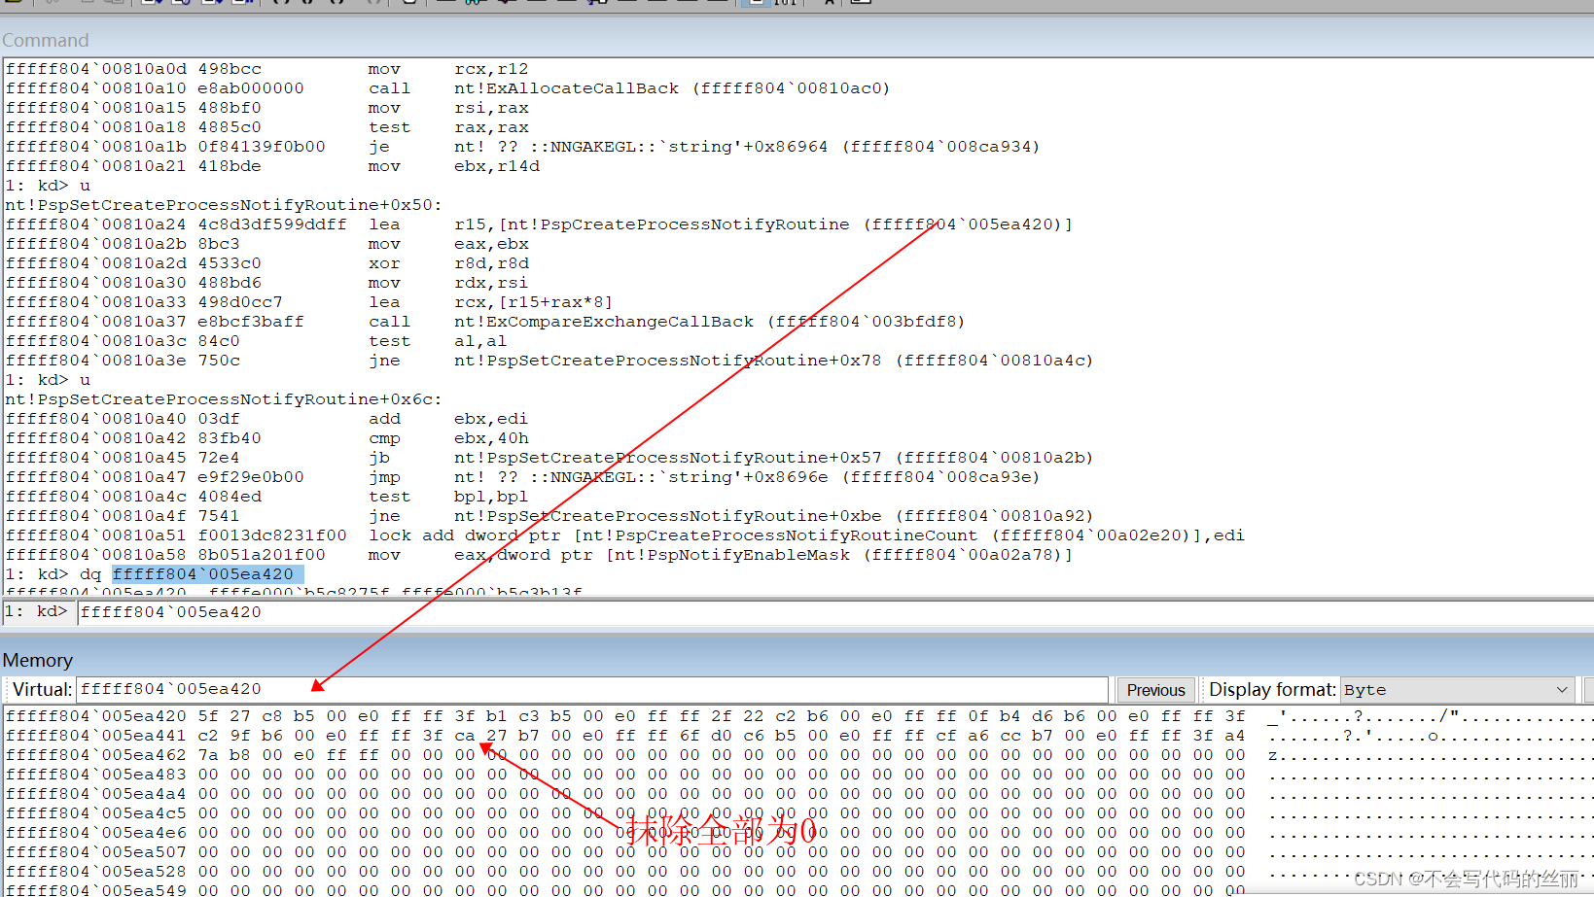Click the PspSetCreateProcessNotifyRoutine+0x50 label
The height and width of the screenshot is (897, 1594).
pos(224,205)
